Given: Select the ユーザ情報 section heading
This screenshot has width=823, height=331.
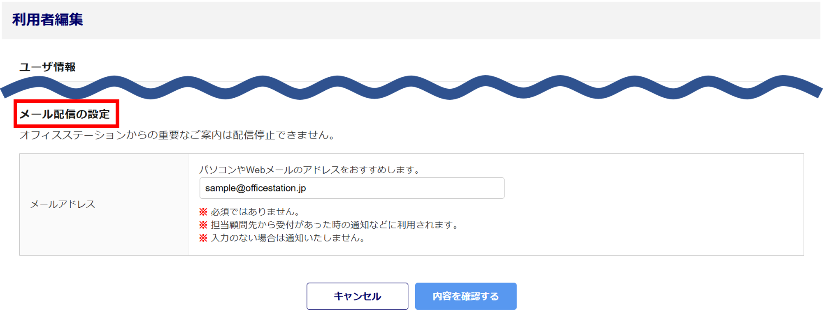Looking at the screenshot, I should pyautogui.click(x=47, y=67).
